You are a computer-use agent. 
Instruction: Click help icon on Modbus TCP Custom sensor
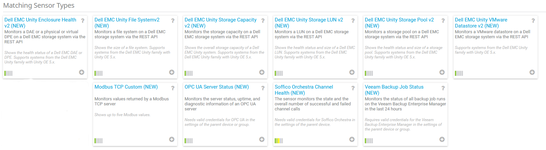point(173,88)
